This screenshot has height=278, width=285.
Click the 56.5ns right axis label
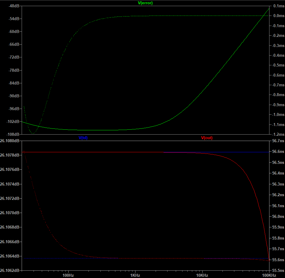(278, 162)
